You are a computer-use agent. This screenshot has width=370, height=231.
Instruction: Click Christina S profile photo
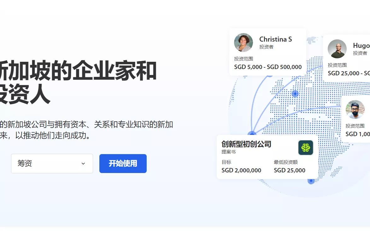point(244,43)
